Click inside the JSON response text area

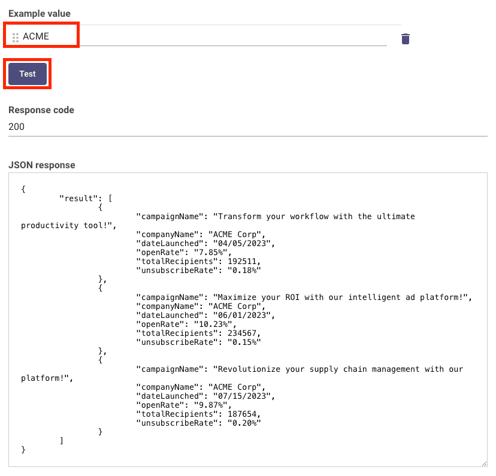(x=247, y=320)
